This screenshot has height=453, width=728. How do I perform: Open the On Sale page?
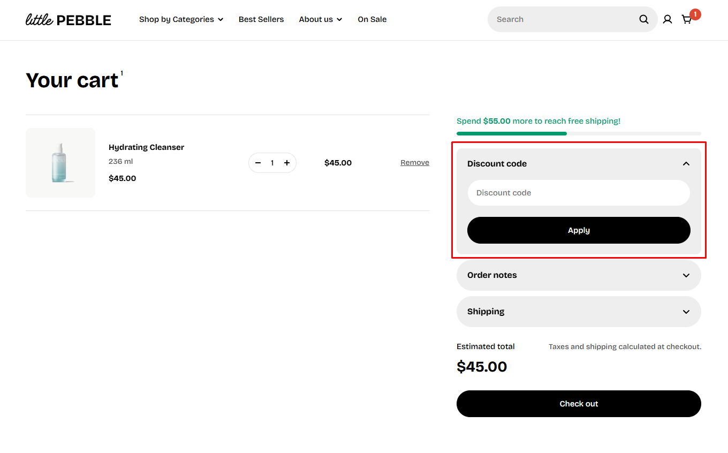click(372, 19)
